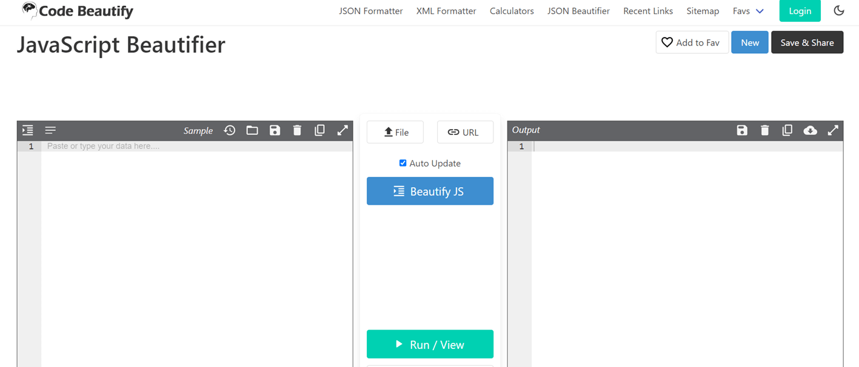The image size is (859, 367).
Task: Open Calculators nav link
Action: [512, 11]
